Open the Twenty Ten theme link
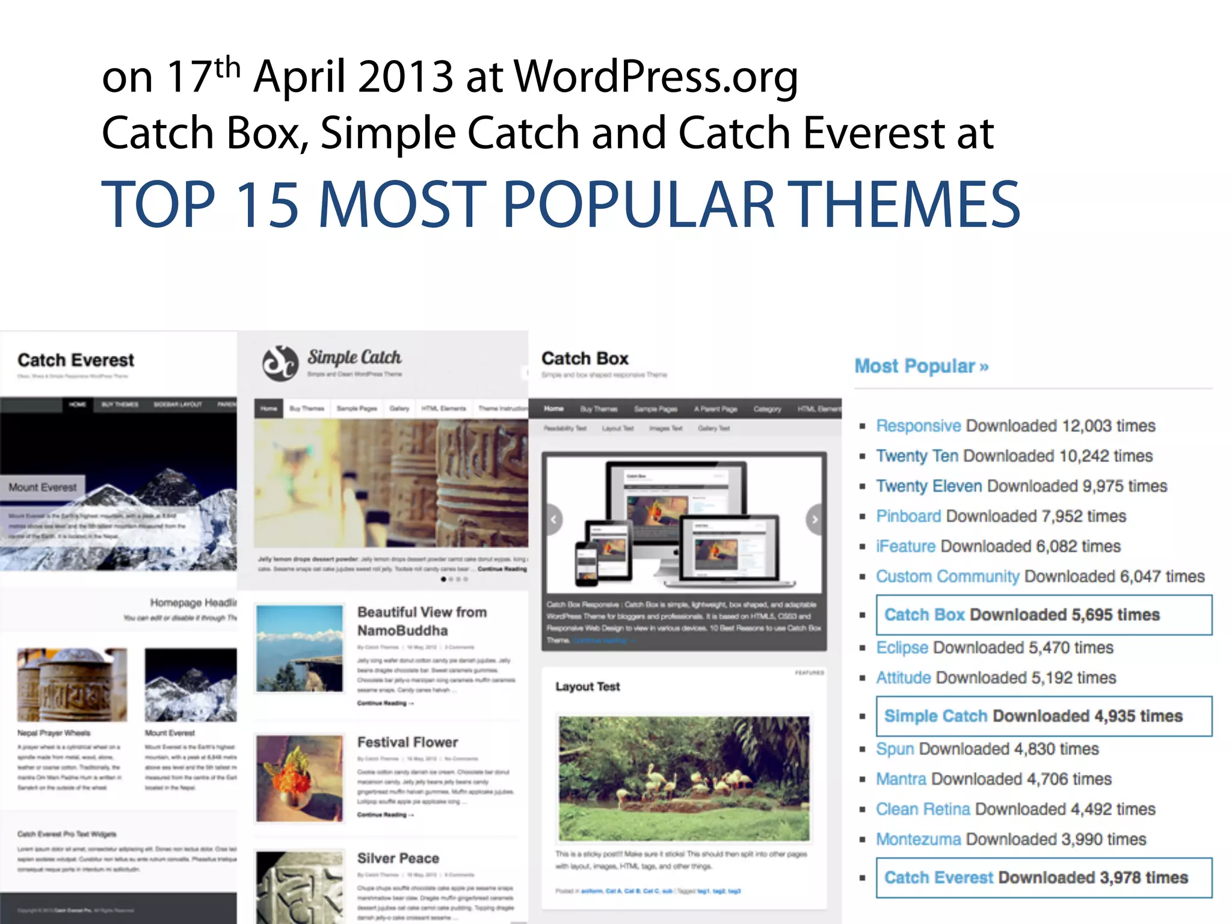 tap(917, 456)
